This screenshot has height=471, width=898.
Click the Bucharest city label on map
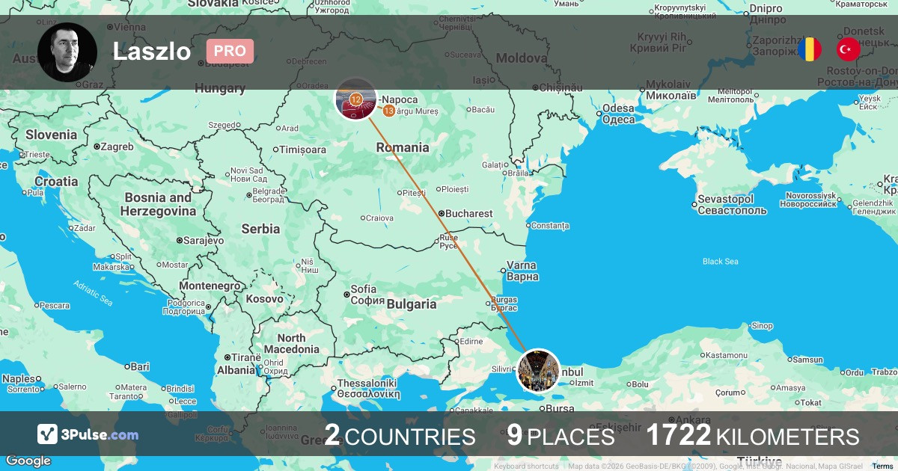pyautogui.click(x=469, y=214)
